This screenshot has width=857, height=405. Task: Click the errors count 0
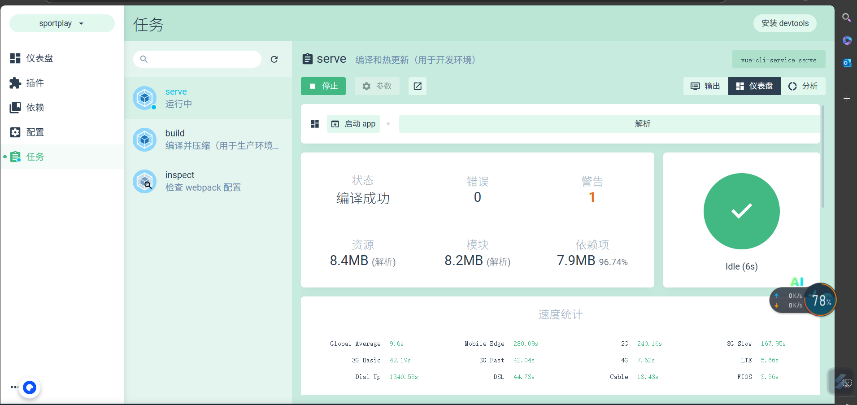tap(478, 197)
